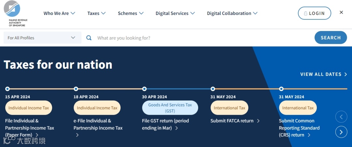This screenshot has height=147, width=352.
Task: Click the previous arrow on the dates carousel
Action: 341,116
